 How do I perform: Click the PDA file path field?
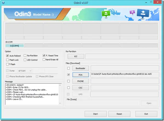click(125, 75)
